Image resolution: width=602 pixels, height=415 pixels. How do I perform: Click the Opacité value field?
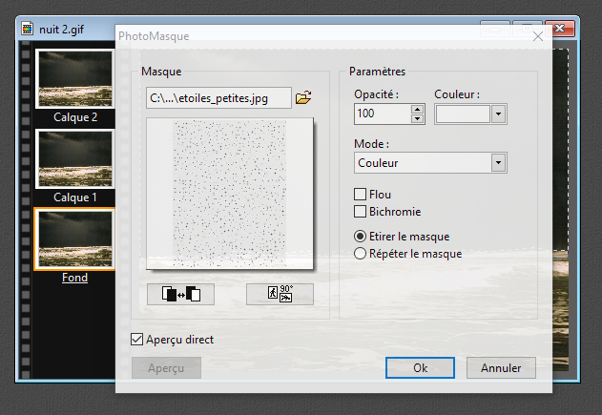point(381,114)
